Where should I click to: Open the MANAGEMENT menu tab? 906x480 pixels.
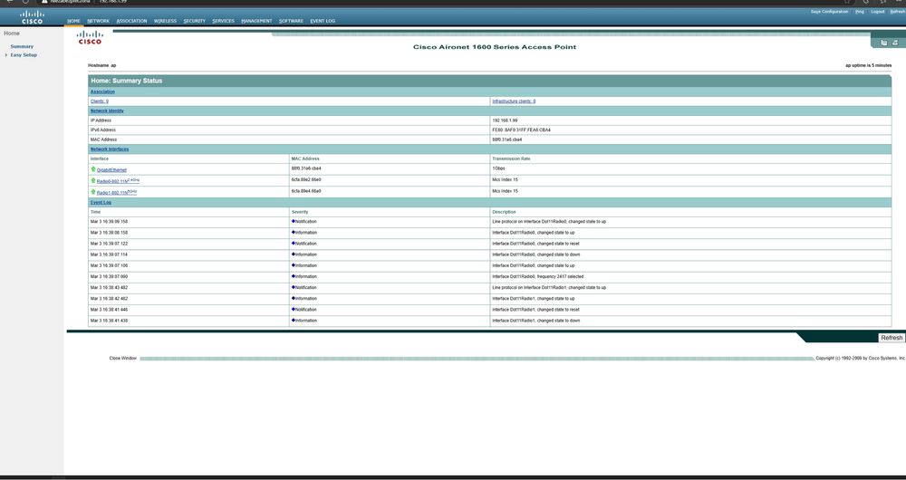256,21
